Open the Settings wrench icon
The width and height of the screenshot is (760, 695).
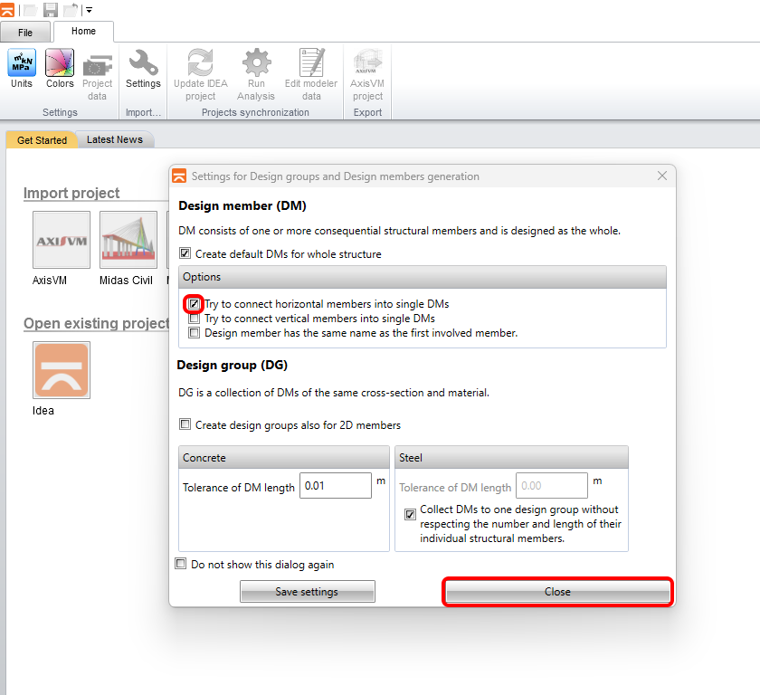pyautogui.click(x=143, y=62)
